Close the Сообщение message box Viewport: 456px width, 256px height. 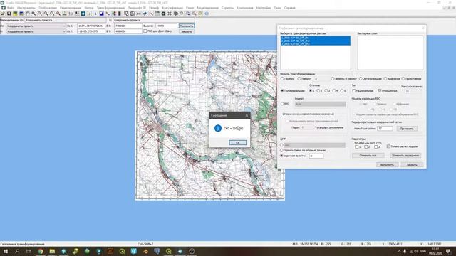247,115
